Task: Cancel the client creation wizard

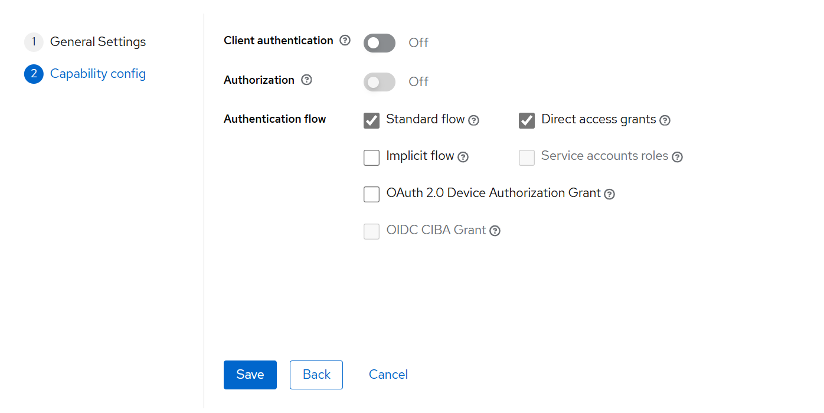Action: point(388,375)
